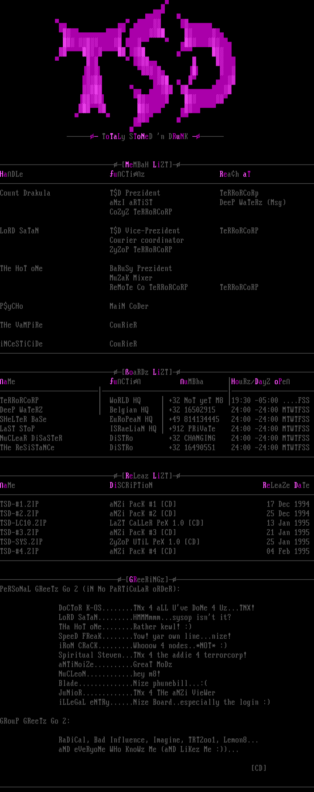This screenshot has height=792, width=314.
Task: Click the MaiN CoDeR function text
Action: point(129,306)
